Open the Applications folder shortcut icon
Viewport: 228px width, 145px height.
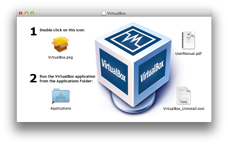tap(61, 96)
